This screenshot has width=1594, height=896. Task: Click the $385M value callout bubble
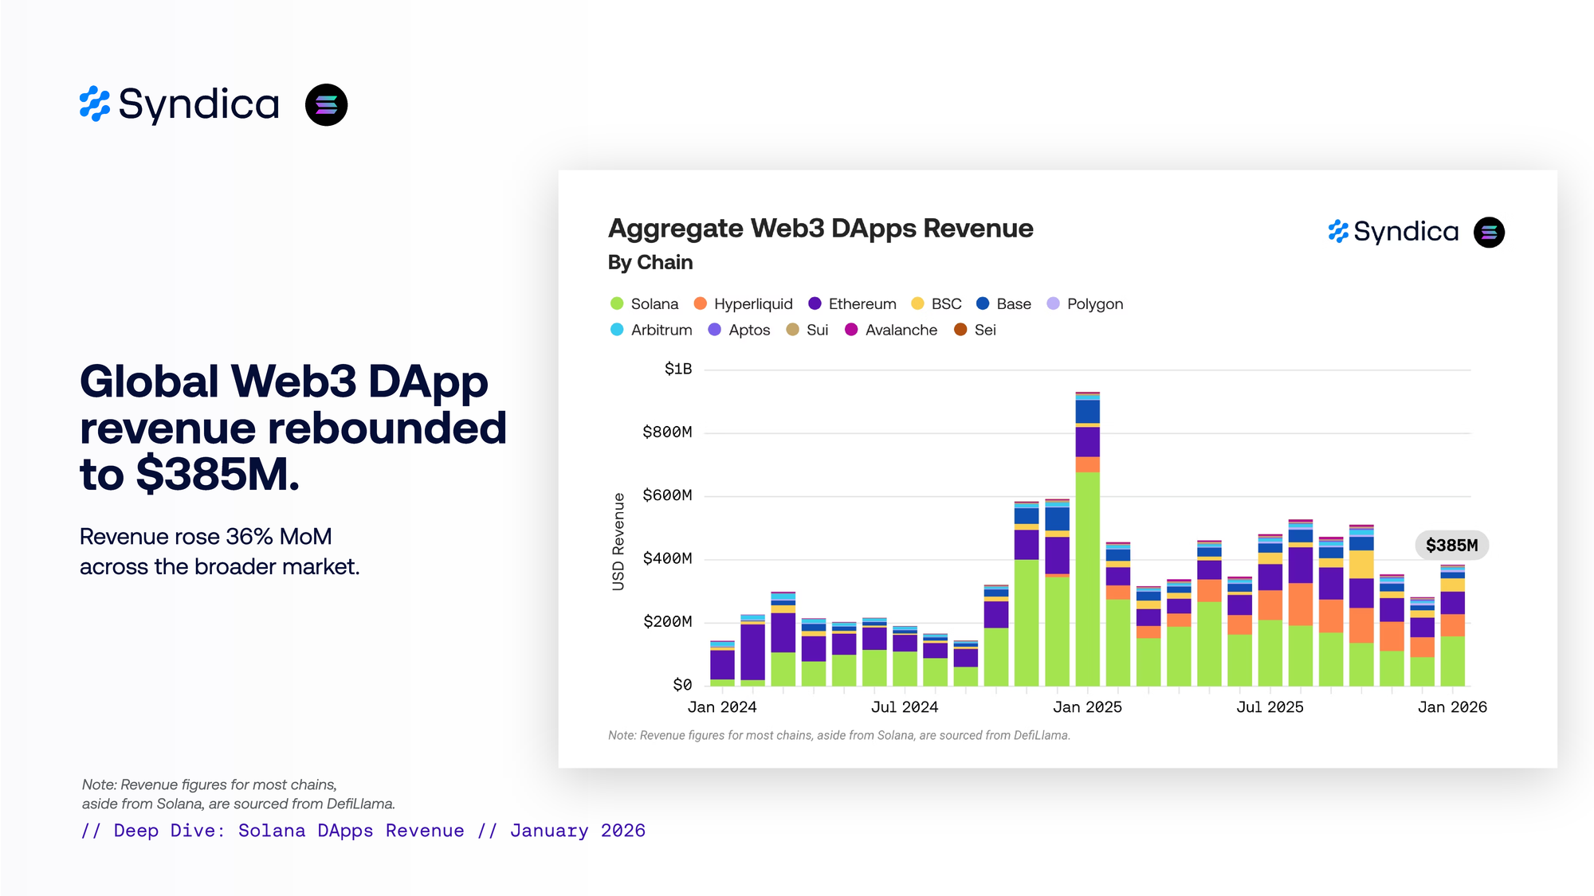(1451, 546)
